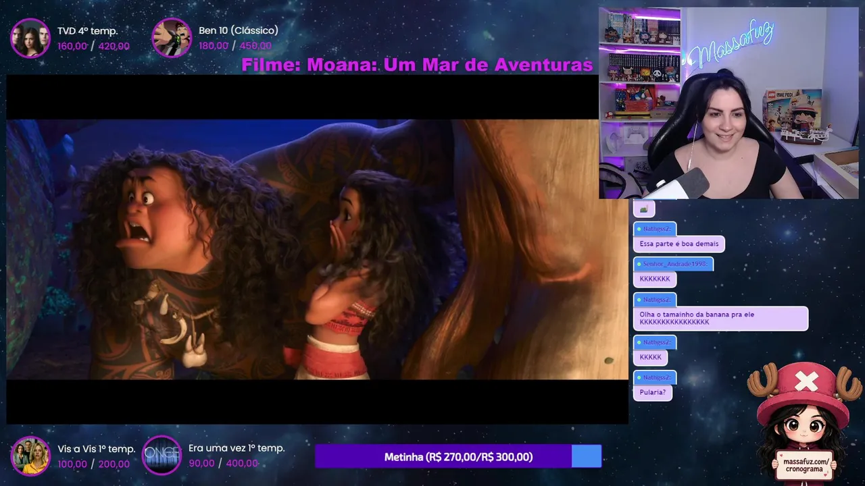
Task: Click the Senhor_Andrade1998 username tag
Action: click(x=673, y=264)
